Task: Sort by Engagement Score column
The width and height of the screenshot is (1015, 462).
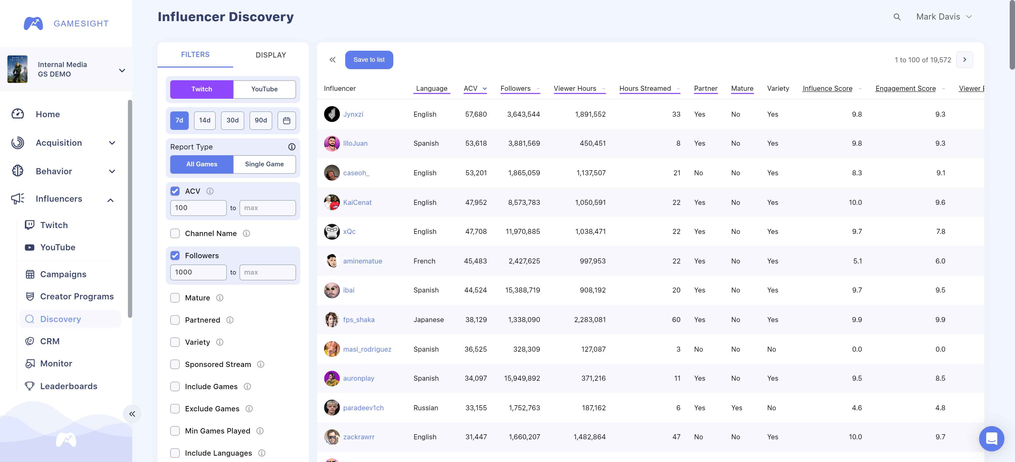Action: click(910, 88)
